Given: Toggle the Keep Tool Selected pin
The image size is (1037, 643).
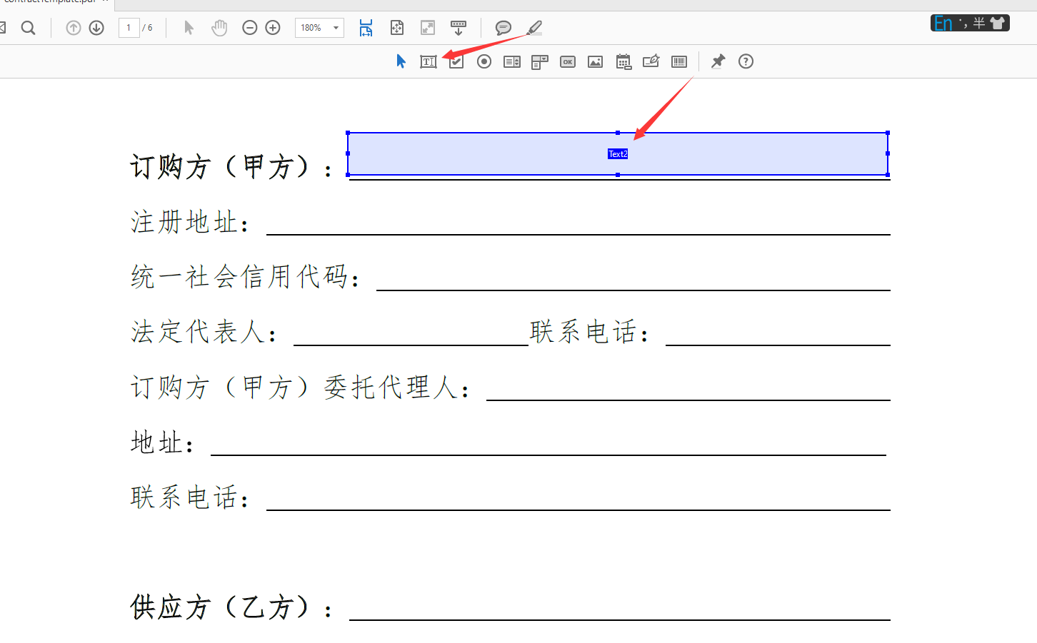Looking at the screenshot, I should pos(718,61).
